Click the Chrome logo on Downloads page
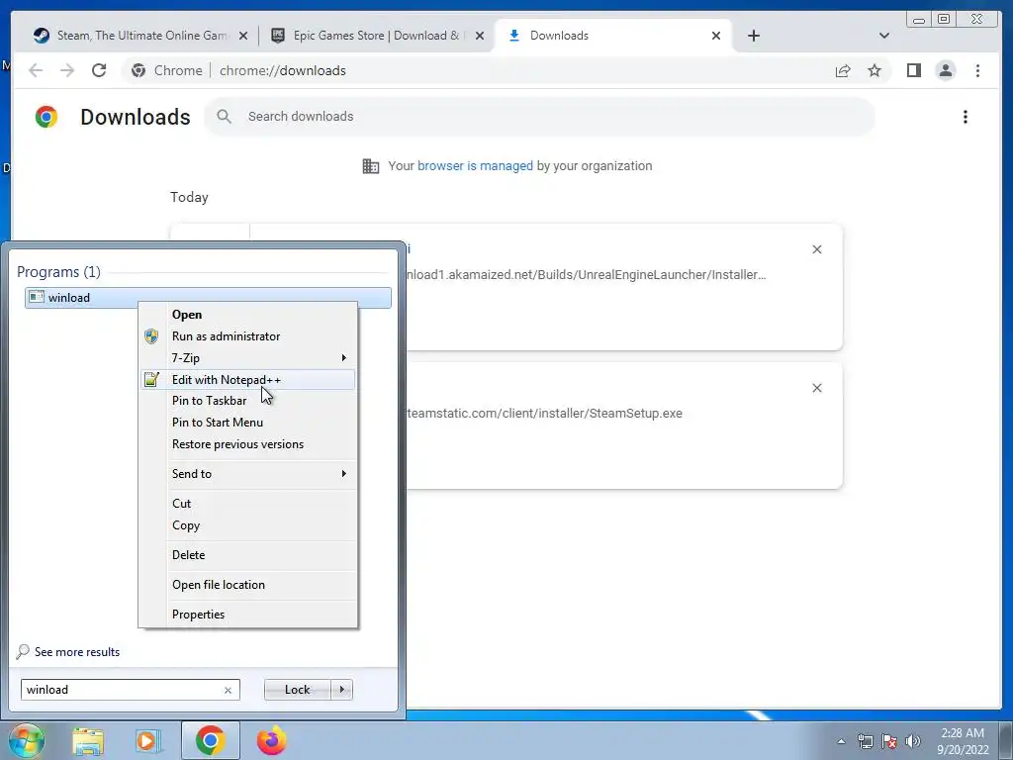1013x760 pixels. point(46,117)
